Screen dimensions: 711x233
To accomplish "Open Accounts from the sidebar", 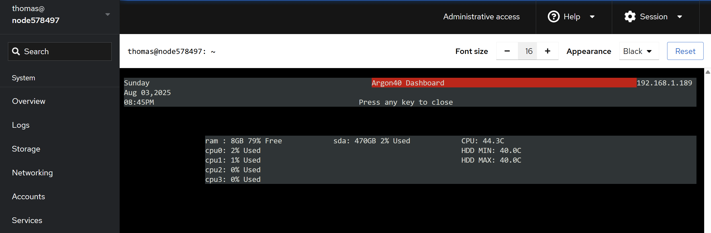I will coord(28,197).
